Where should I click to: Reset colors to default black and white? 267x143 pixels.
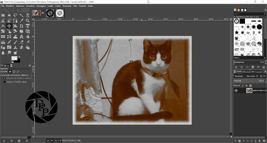12,62
